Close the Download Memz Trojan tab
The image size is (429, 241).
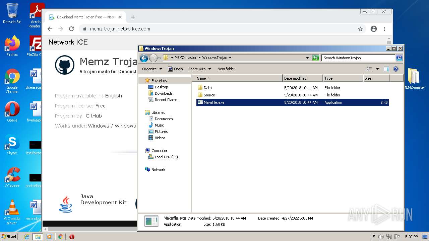coord(120,17)
